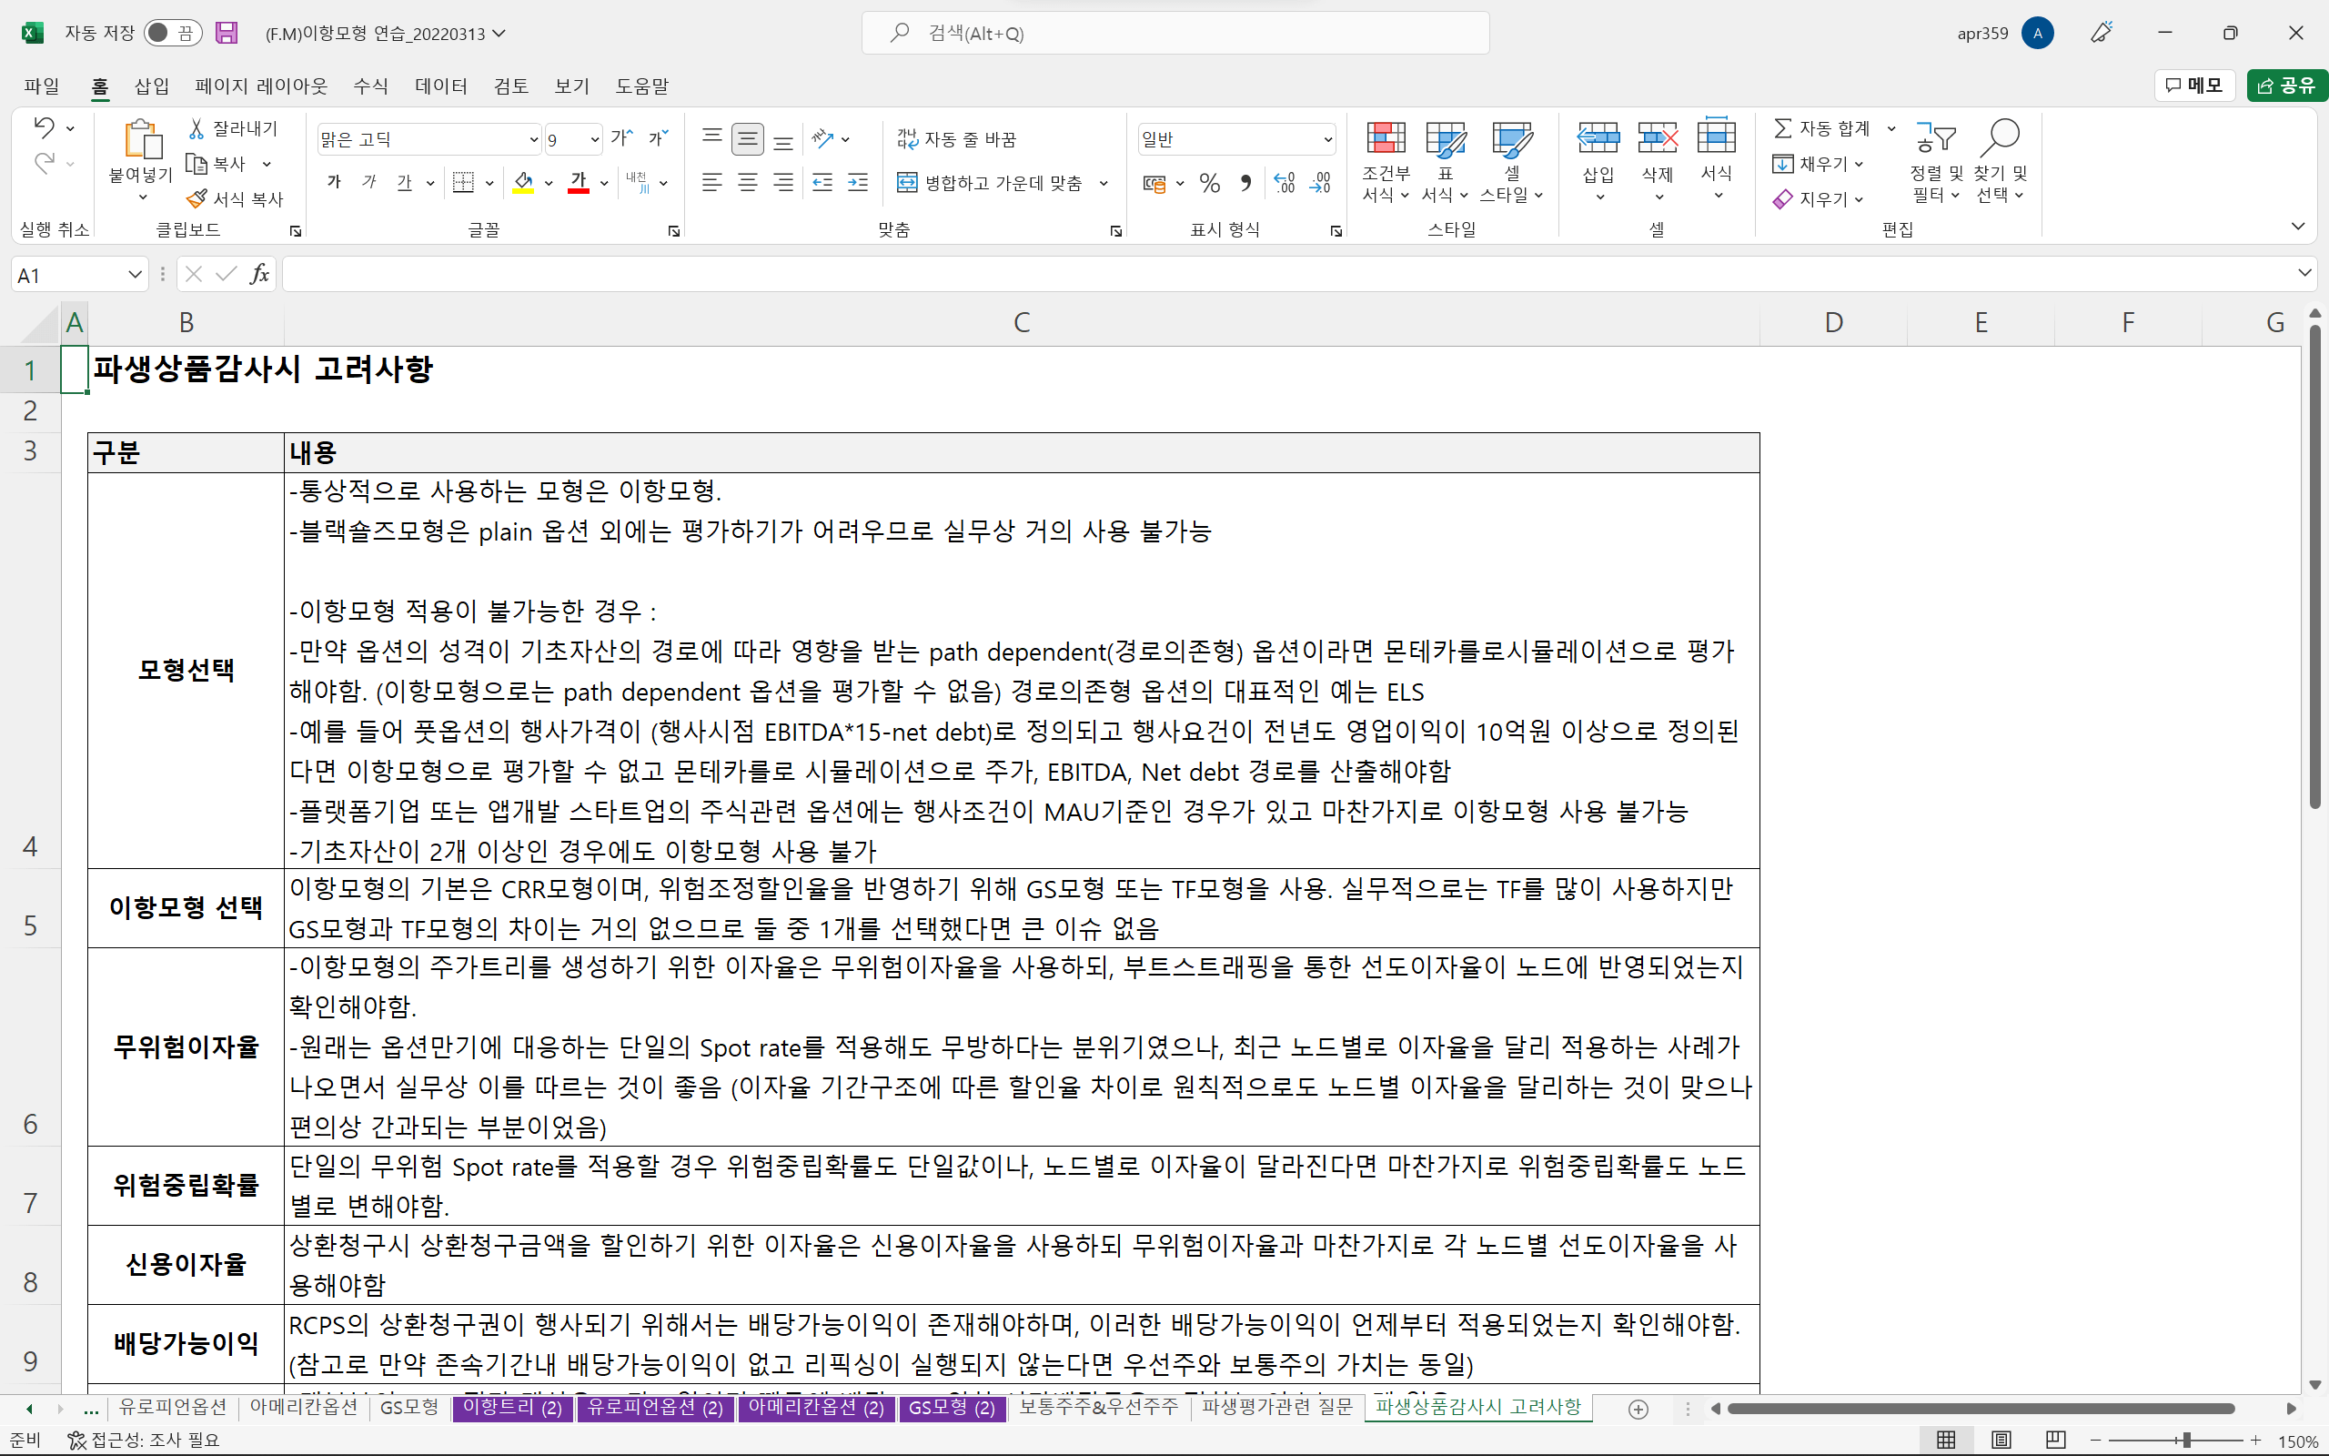Click the Insert Function fx icon
This screenshot has height=1456, width=2329.
click(259, 275)
